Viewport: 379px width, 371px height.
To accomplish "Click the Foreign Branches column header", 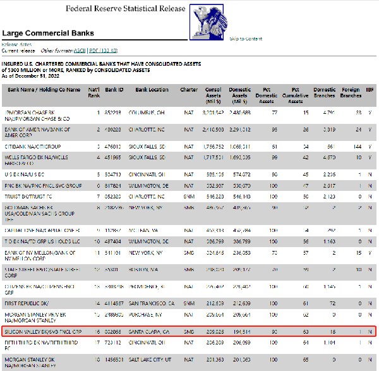I will point(351,93).
